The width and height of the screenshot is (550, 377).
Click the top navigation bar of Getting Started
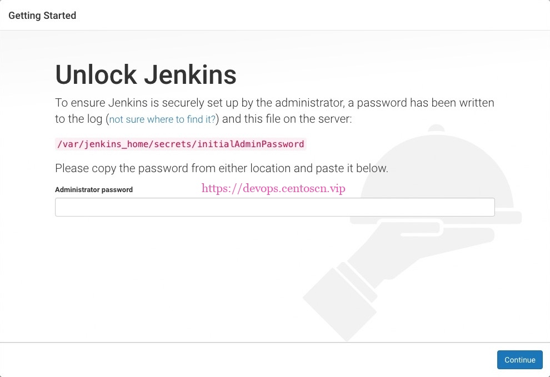pos(278,15)
